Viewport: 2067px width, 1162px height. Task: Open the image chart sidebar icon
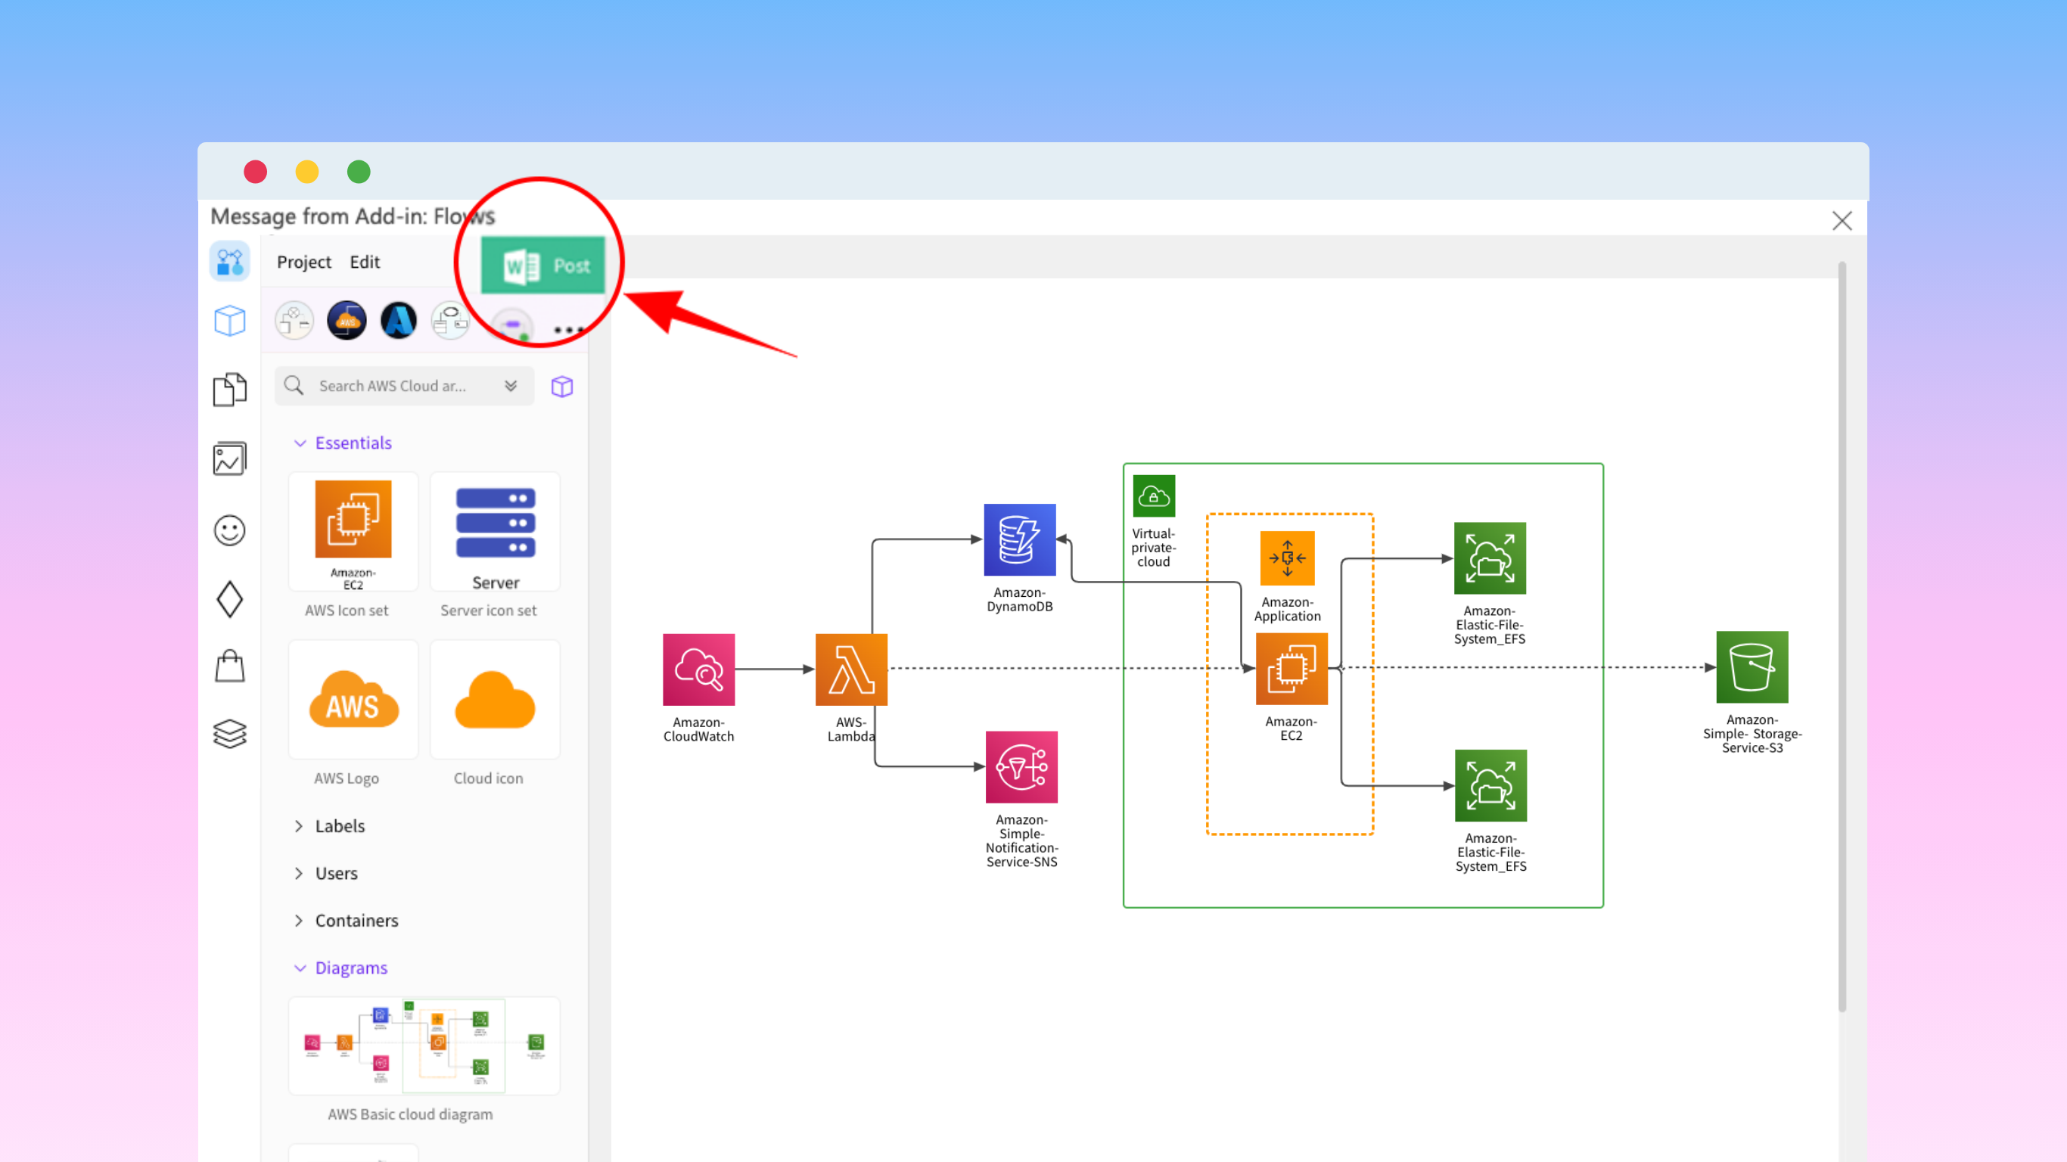coord(229,459)
